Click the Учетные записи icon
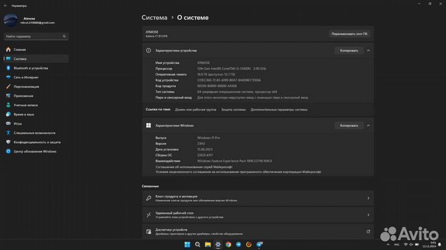The width and height of the screenshot is (446, 250). 8,105
